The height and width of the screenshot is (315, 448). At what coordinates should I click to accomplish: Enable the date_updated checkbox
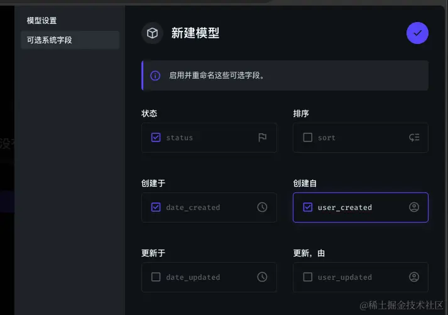click(156, 277)
